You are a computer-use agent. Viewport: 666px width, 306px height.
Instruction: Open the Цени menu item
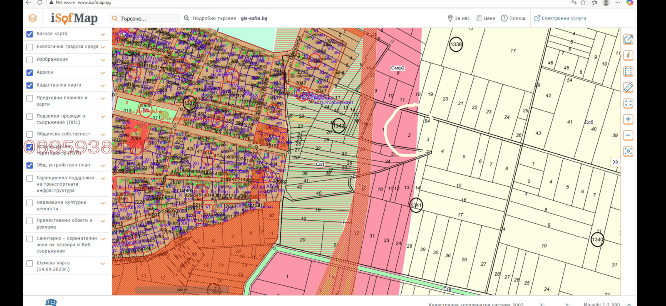click(x=485, y=18)
